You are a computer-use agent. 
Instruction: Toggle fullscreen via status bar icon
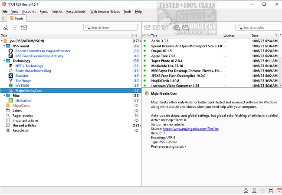click(x=271, y=191)
